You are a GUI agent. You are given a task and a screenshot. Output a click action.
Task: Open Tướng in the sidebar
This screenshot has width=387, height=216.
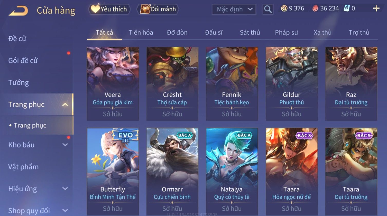(x=19, y=83)
